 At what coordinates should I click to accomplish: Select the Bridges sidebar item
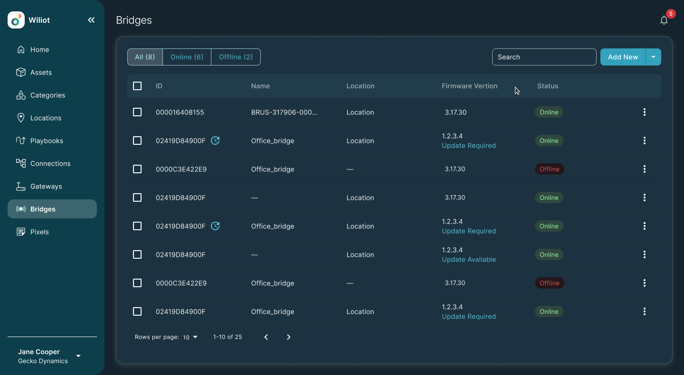click(x=52, y=209)
